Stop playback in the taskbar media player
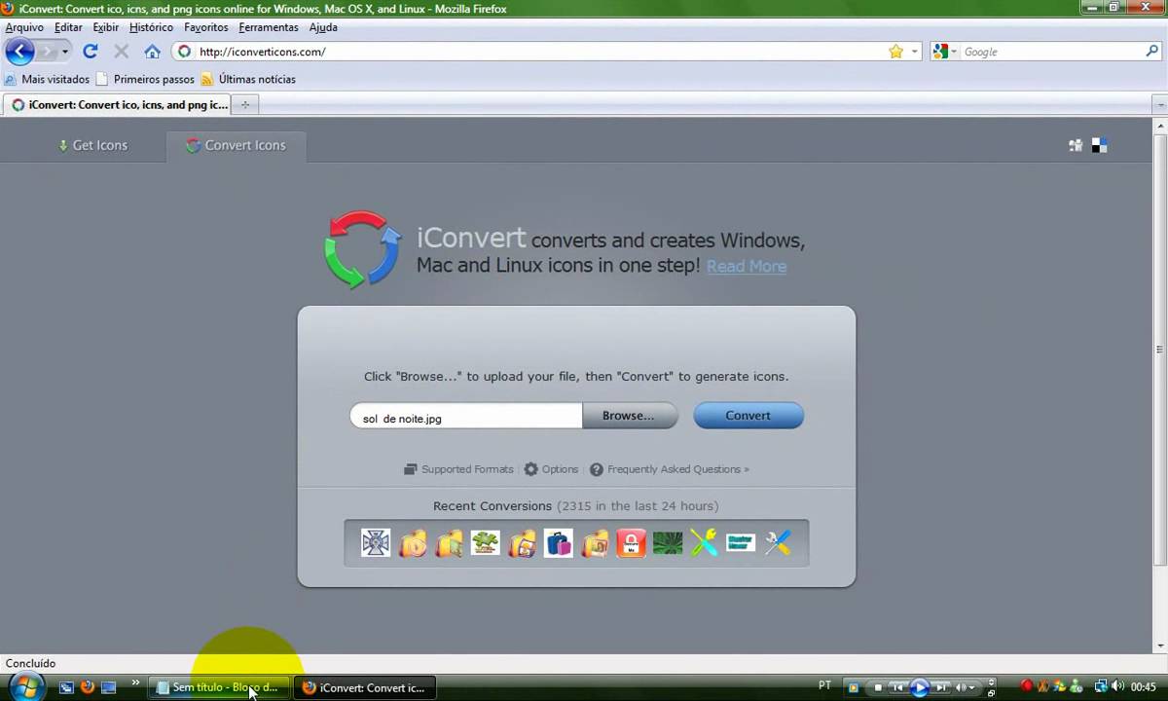Screen dimensions: 1168x701 [878, 687]
